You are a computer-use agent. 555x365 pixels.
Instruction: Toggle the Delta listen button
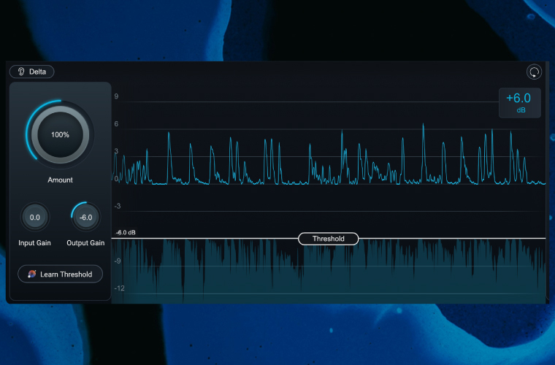pyautogui.click(x=32, y=72)
